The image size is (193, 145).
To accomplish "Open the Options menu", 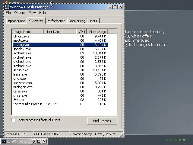I will click(20, 13).
